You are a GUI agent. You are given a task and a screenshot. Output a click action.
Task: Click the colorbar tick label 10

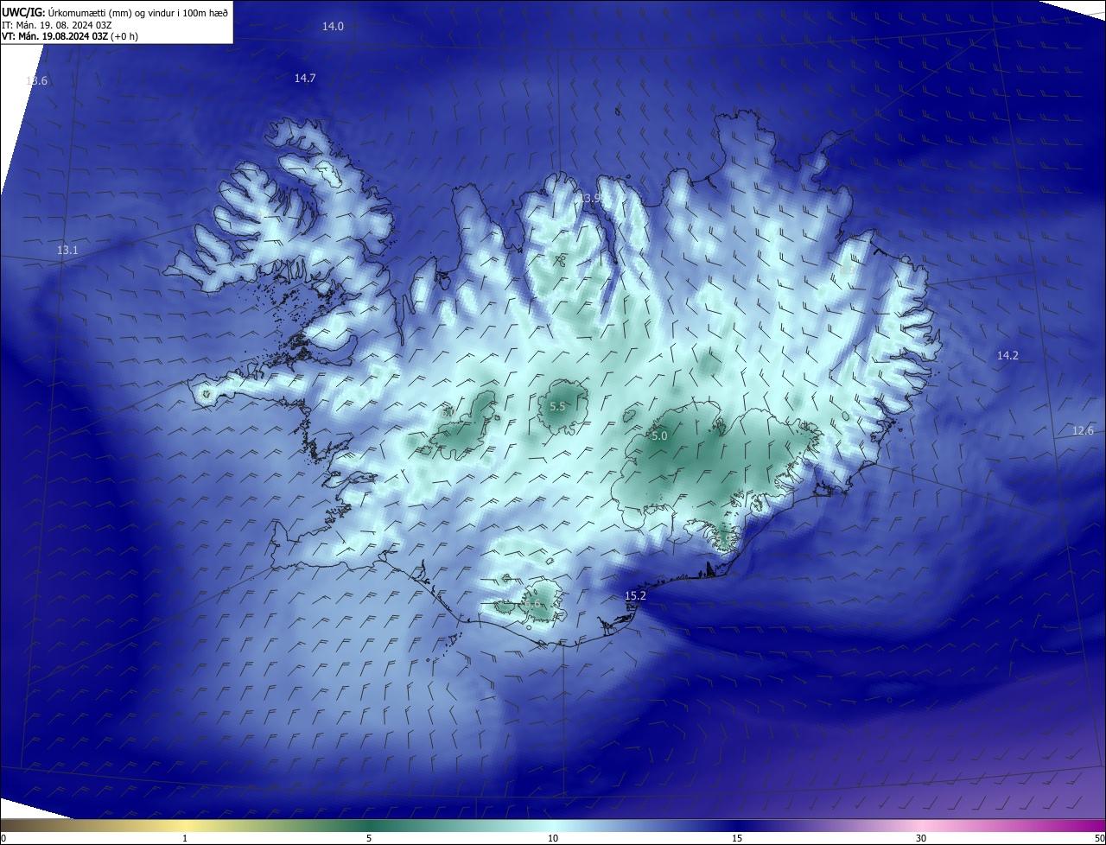(x=553, y=838)
